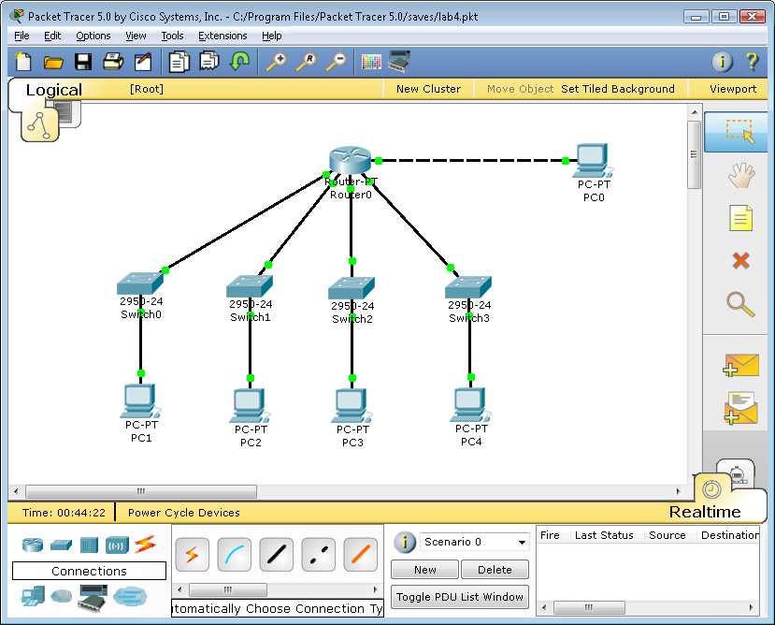This screenshot has width=775, height=625.
Task: Select Wireless Devices category icon
Action: 117,545
